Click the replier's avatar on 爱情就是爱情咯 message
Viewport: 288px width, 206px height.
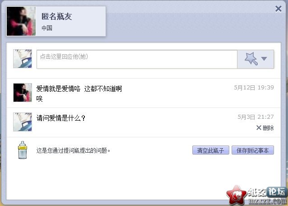(x=23, y=93)
